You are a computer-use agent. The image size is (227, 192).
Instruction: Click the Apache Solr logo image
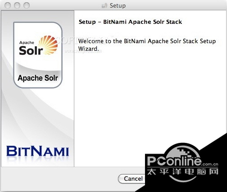[38, 45]
